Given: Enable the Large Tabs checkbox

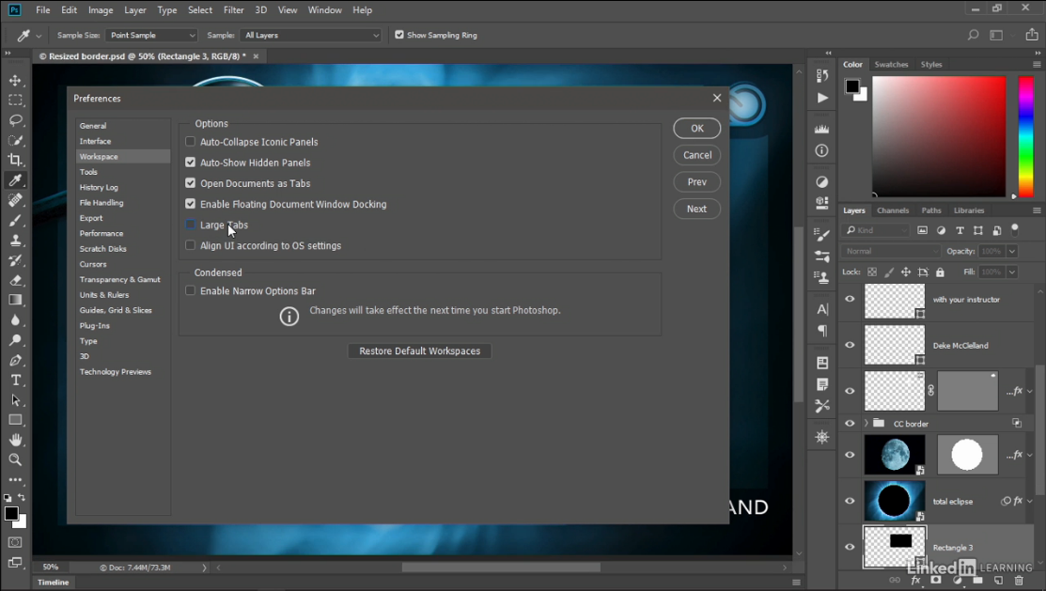Looking at the screenshot, I should point(190,225).
